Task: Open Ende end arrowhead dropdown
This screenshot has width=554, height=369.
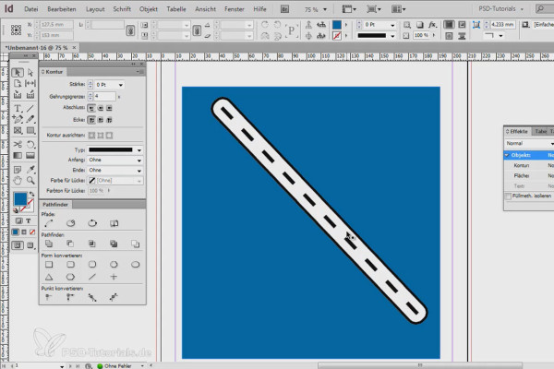Action: pyautogui.click(x=139, y=171)
